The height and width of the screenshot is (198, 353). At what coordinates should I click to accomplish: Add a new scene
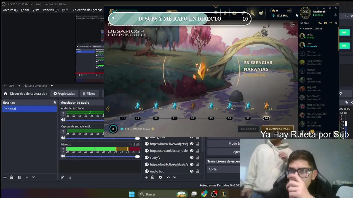(x=5, y=177)
